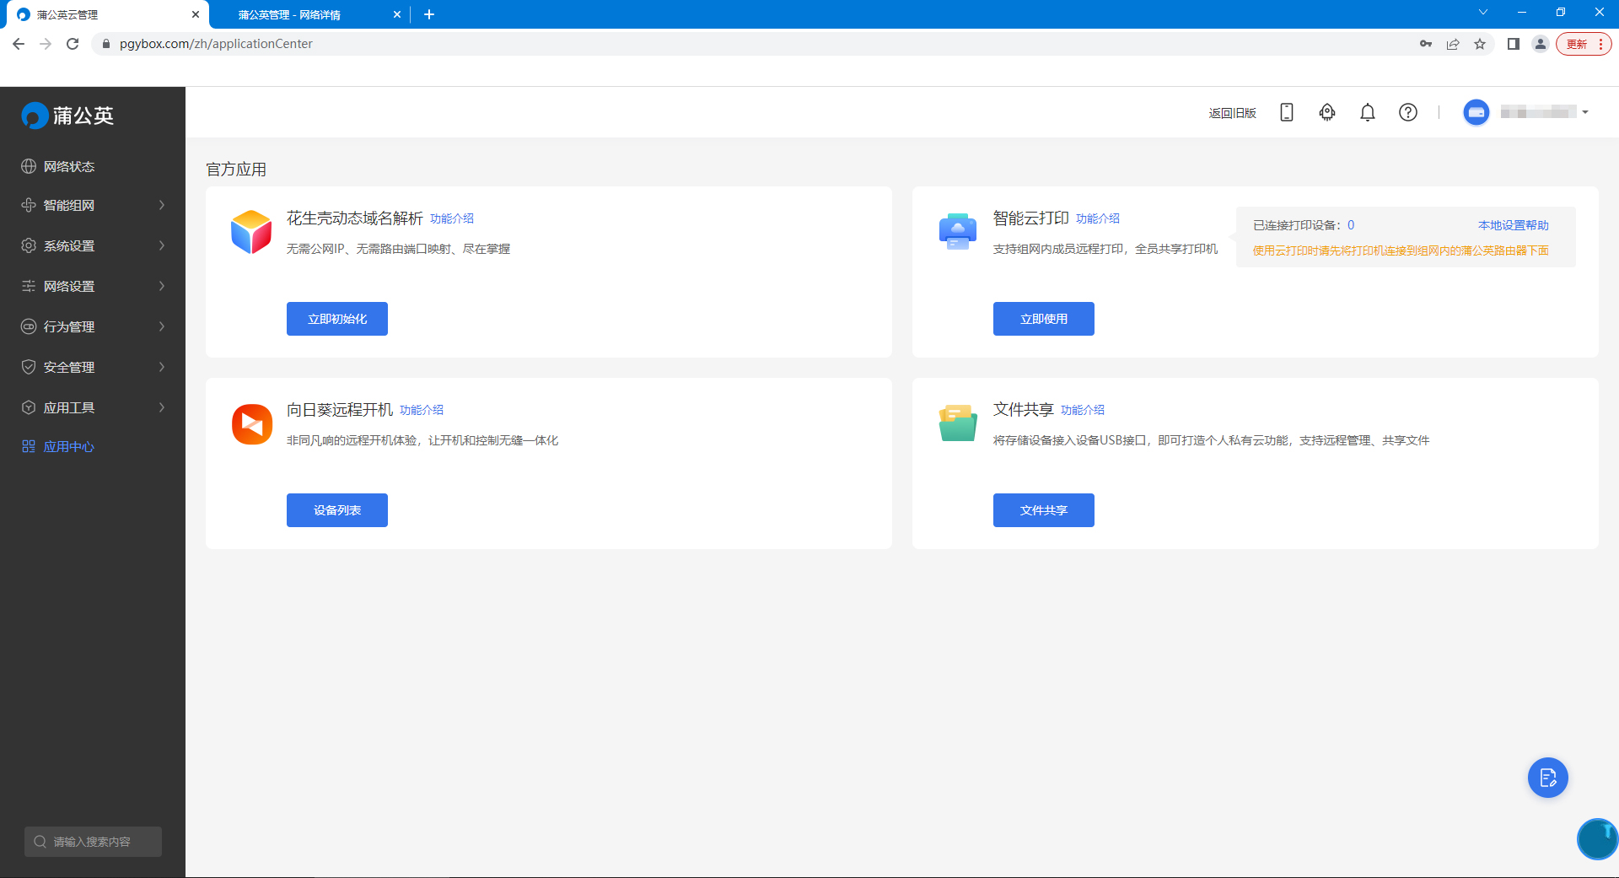Click the 向日葵远程开机 app icon
1619x878 pixels.
(x=251, y=423)
